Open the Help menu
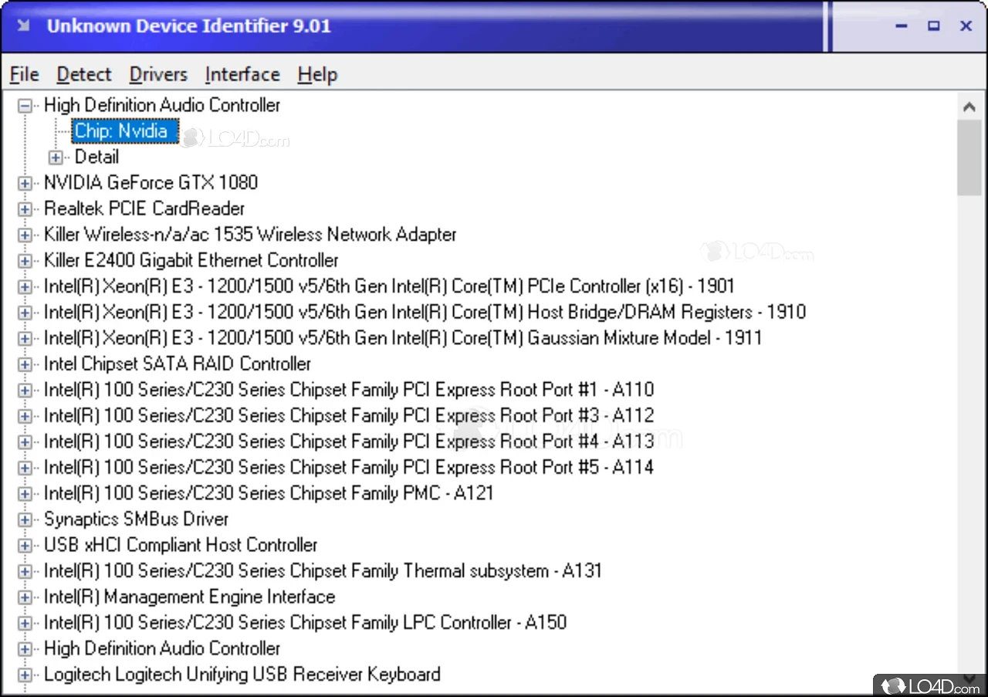The width and height of the screenshot is (988, 697). [x=317, y=75]
